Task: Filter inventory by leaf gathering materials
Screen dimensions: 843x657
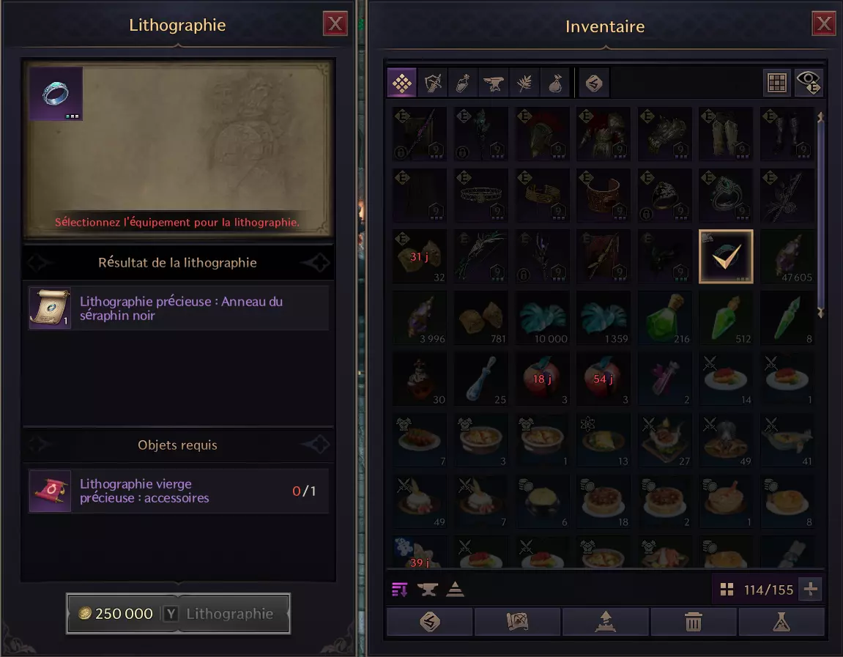Action: pyautogui.click(x=524, y=83)
